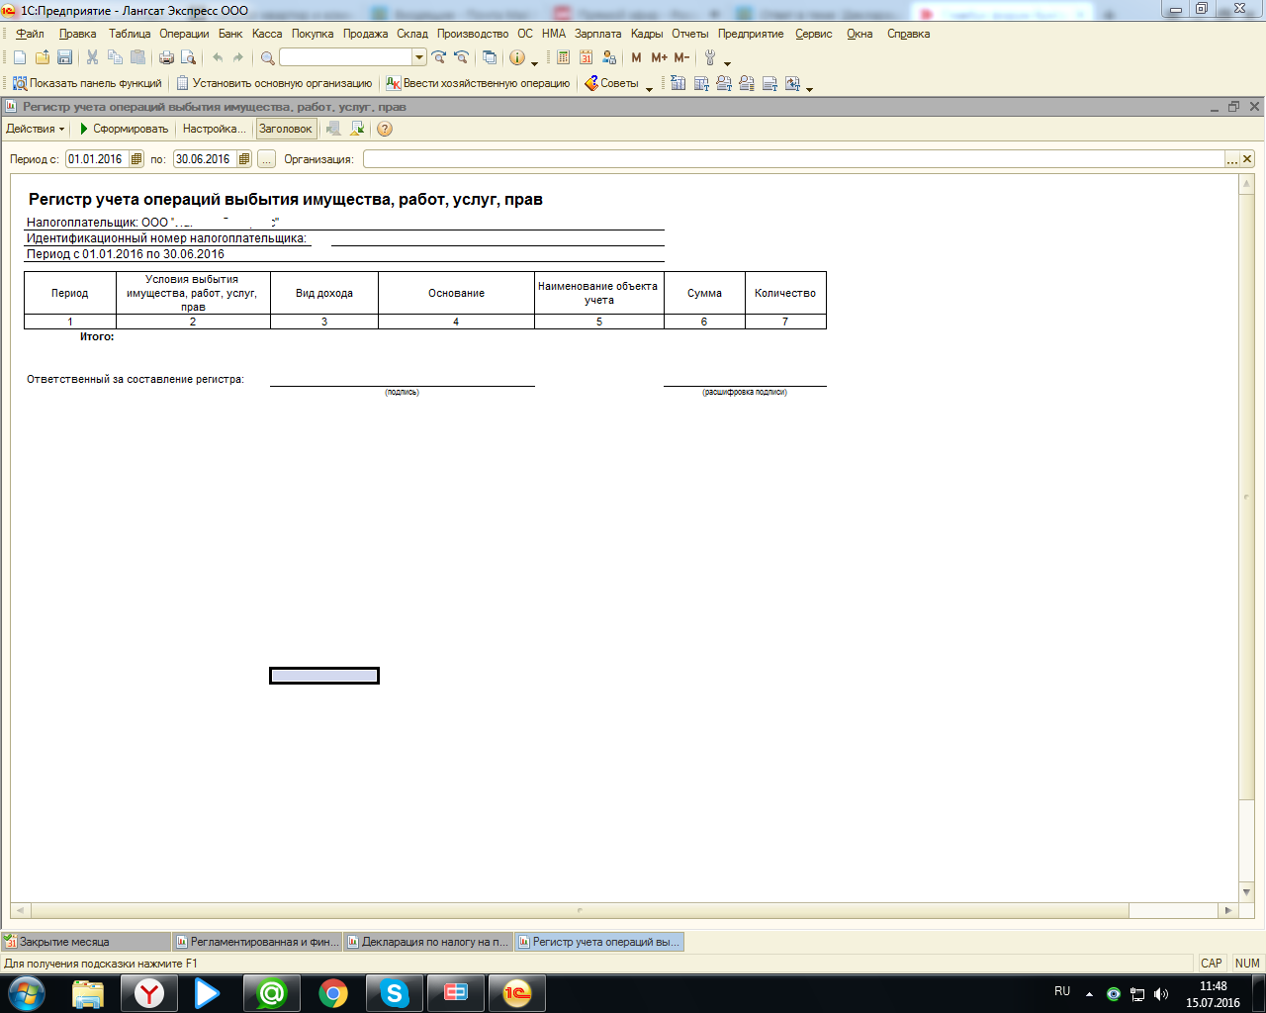The image size is (1266, 1013).
Task: Open the Операции menu
Action: 184,34
